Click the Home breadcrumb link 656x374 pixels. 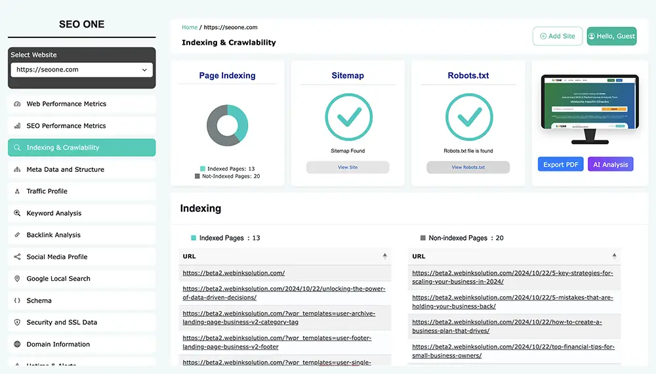190,28
